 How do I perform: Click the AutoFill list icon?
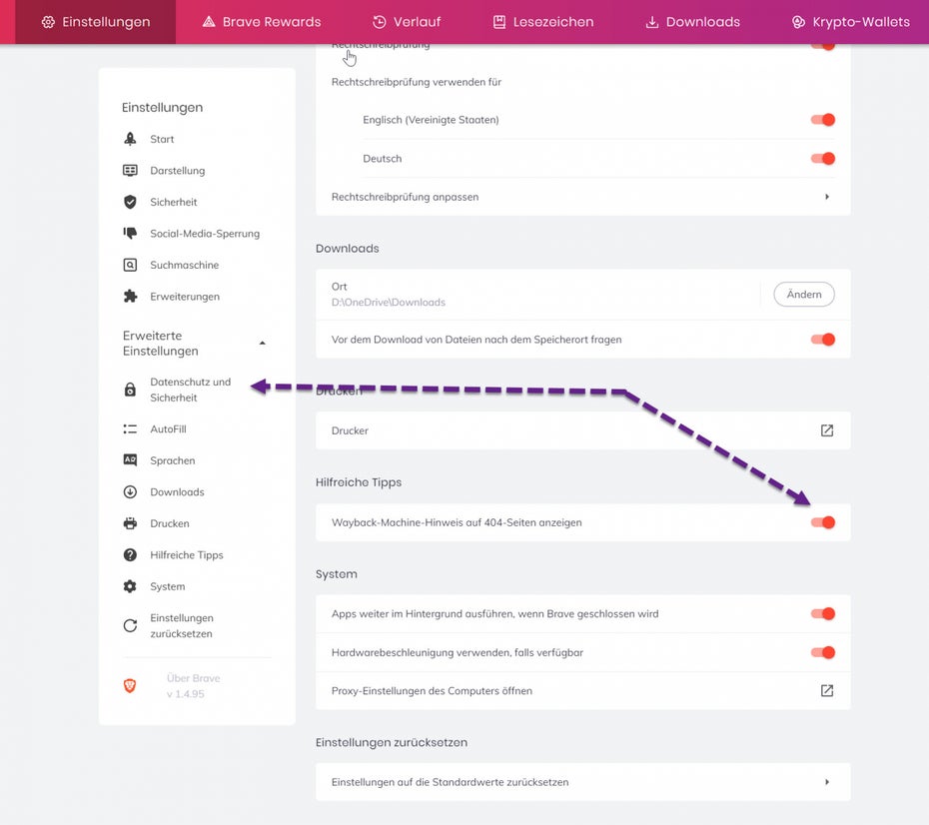(130, 428)
